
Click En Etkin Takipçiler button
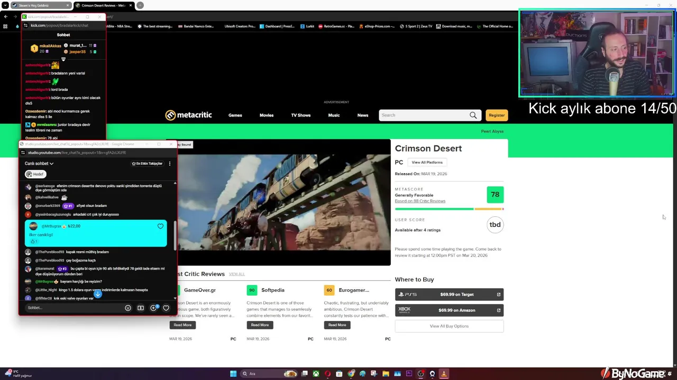pos(147,164)
